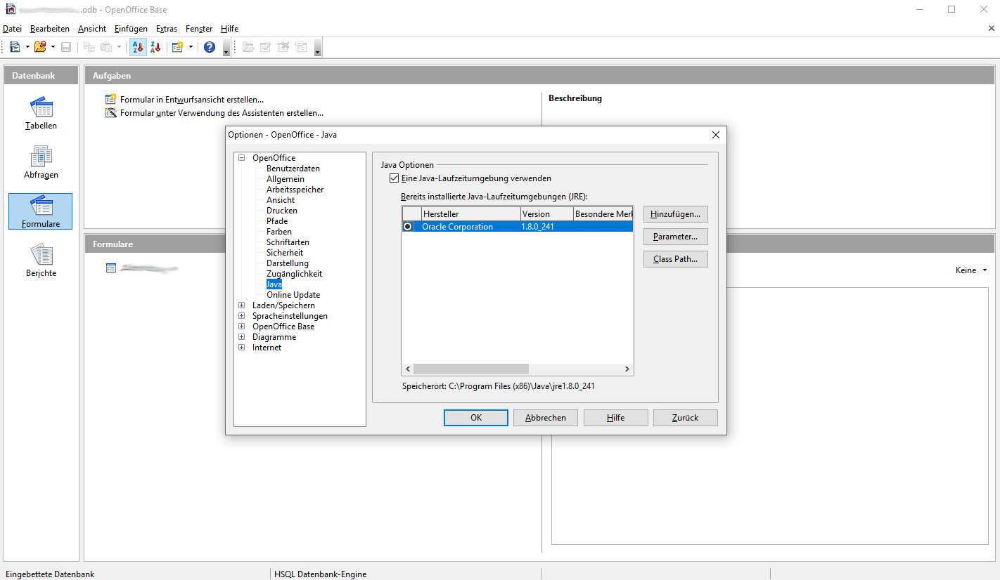1000x580 pixels.
Task: Select the Oracle Corporation JRE radio button
Action: pos(408,227)
